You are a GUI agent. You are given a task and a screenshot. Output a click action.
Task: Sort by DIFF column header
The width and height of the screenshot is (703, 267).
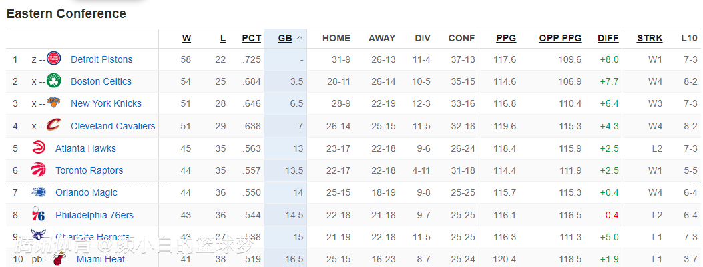click(x=608, y=38)
